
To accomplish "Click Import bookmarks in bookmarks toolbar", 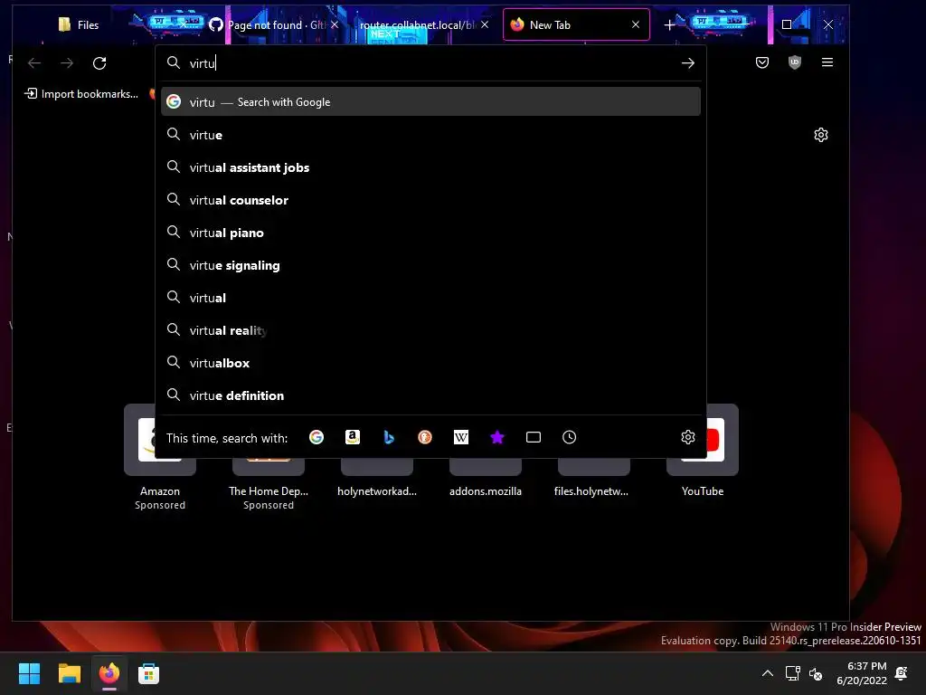I will (80, 94).
